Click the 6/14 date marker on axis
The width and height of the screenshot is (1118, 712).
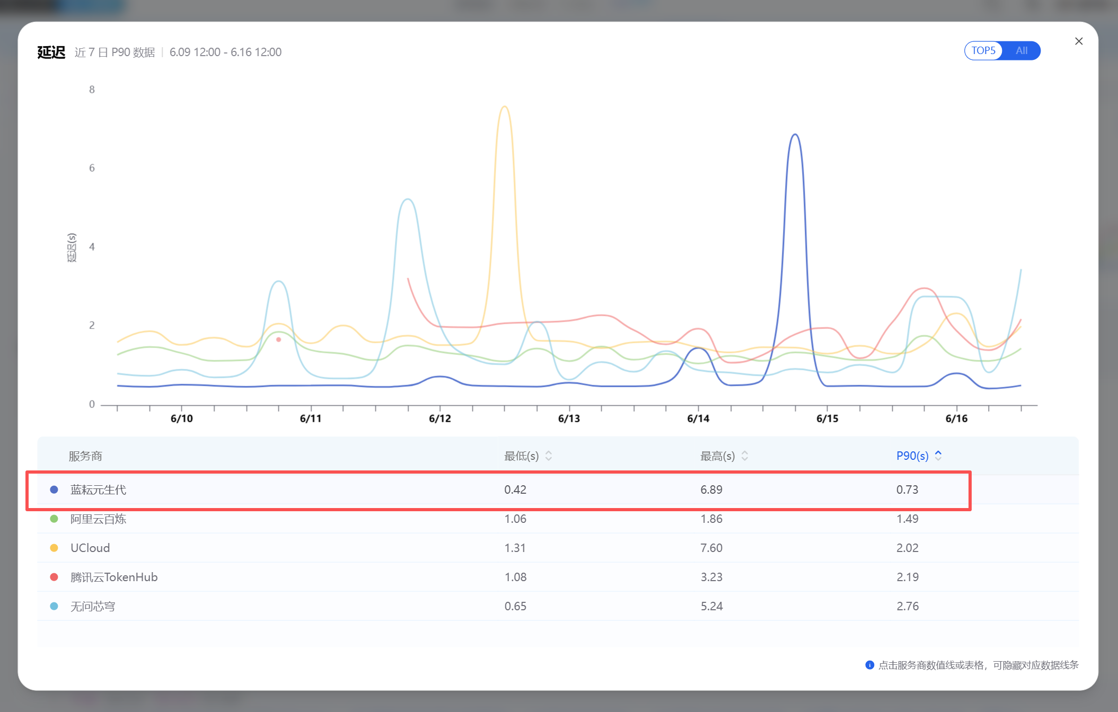[698, 419]
